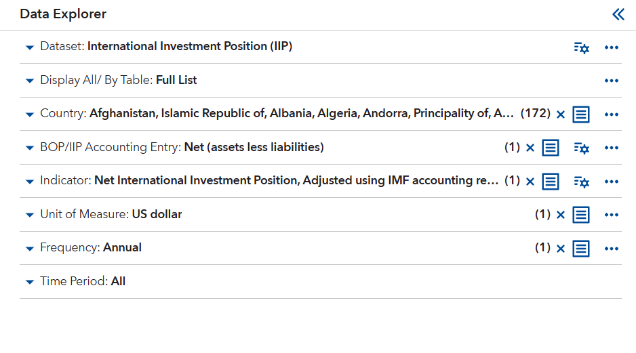Open Country selection list icon
Image resolution: width=636 pixels, height=353 pixels.
pyautogui.click(x=581, y=115)
